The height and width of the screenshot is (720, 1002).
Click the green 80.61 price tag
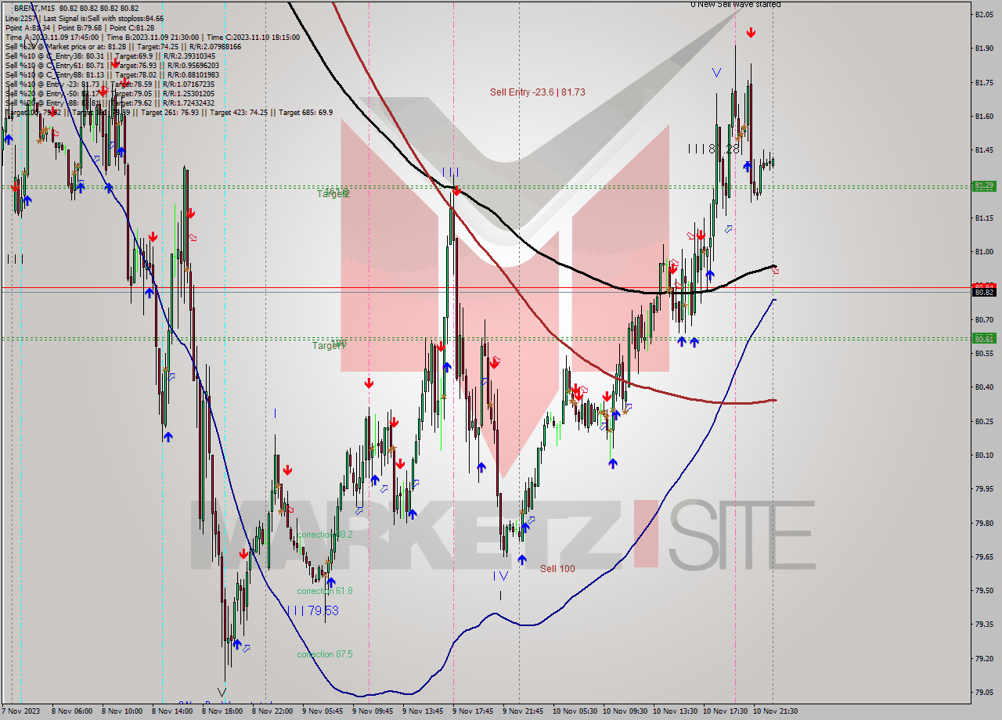(984, 338)
